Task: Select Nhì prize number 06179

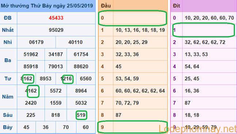Action: [x=36, y=42]
